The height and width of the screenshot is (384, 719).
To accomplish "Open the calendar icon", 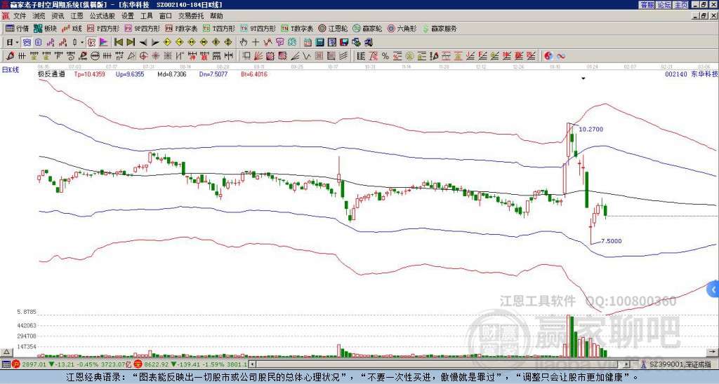I will [308, 43].
